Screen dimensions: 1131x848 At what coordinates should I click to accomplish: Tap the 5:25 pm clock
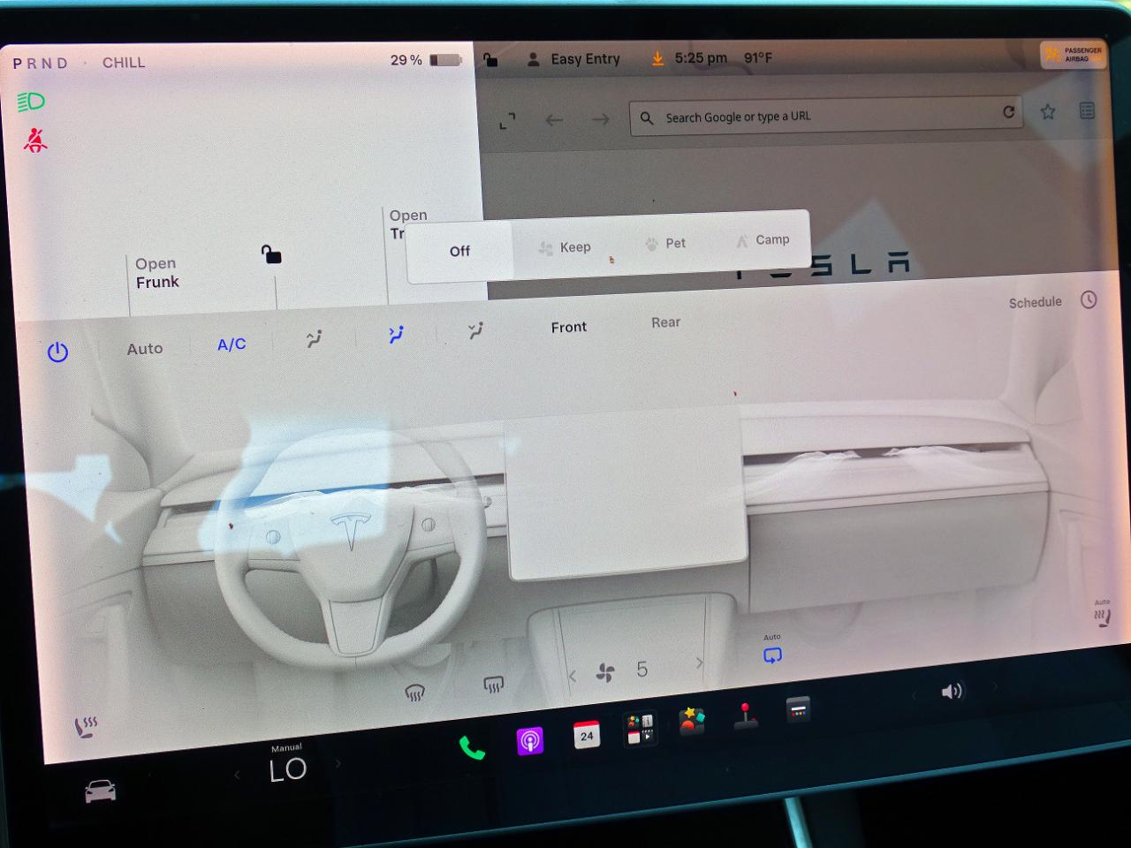pos(701,58)
